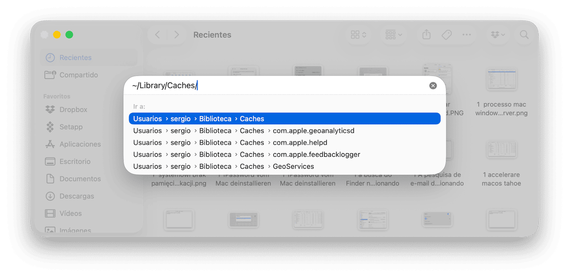Open Escritorio in the sidebar
Viewport: 569px width, 277px height.
point(88,161)
